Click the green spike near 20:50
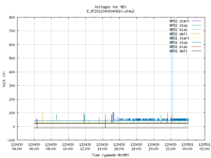Image resolution: width=211 pixels, height=158 pixels. 161,118
